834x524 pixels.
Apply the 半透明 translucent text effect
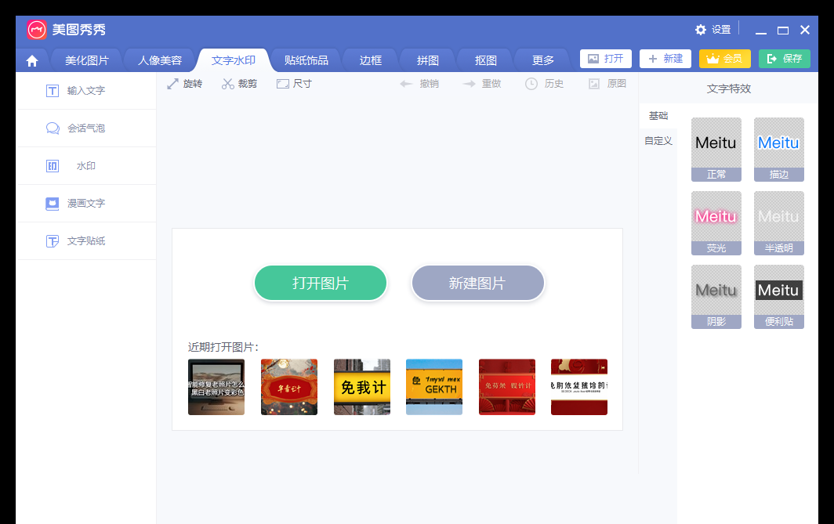(778, 223)
